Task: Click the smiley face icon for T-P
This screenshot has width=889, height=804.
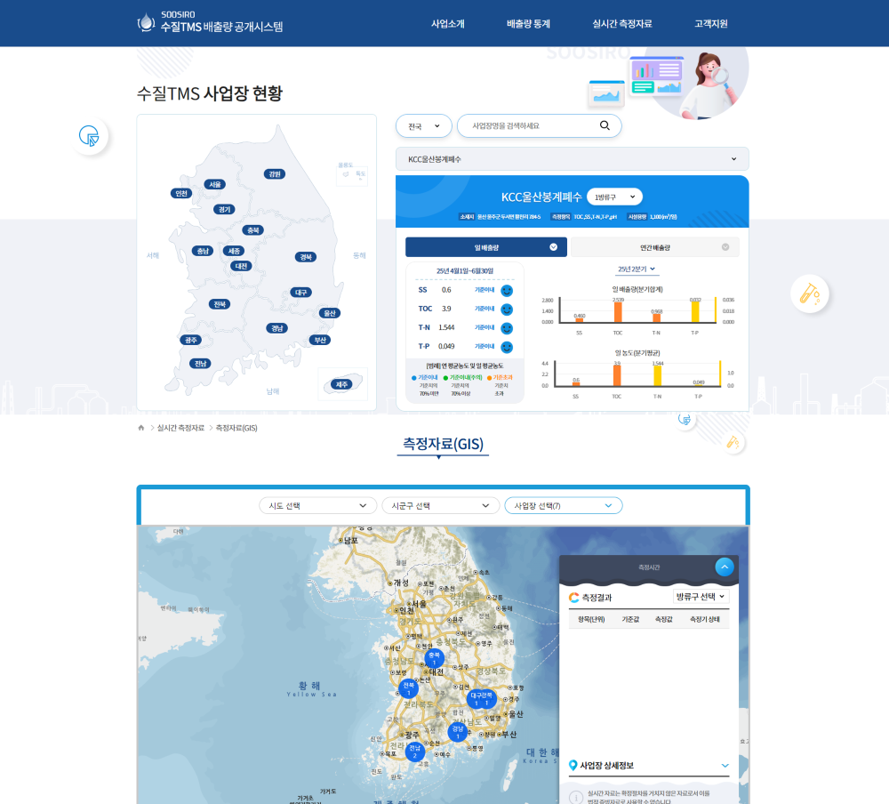Action: pyautogui.click(x=507, y=347)
